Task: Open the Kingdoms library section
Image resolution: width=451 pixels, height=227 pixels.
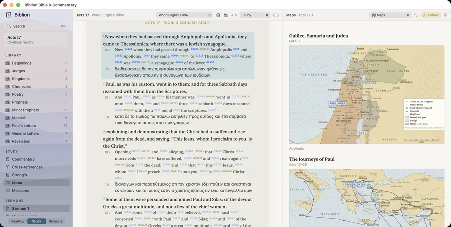Action: click(x=36, y=79)
